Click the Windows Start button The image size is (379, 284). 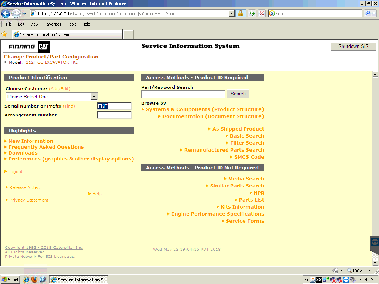(10, 280)
